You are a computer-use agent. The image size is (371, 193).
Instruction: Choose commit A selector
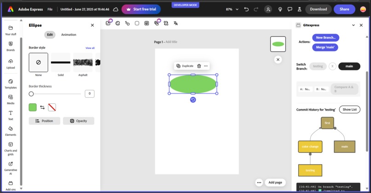305,89
